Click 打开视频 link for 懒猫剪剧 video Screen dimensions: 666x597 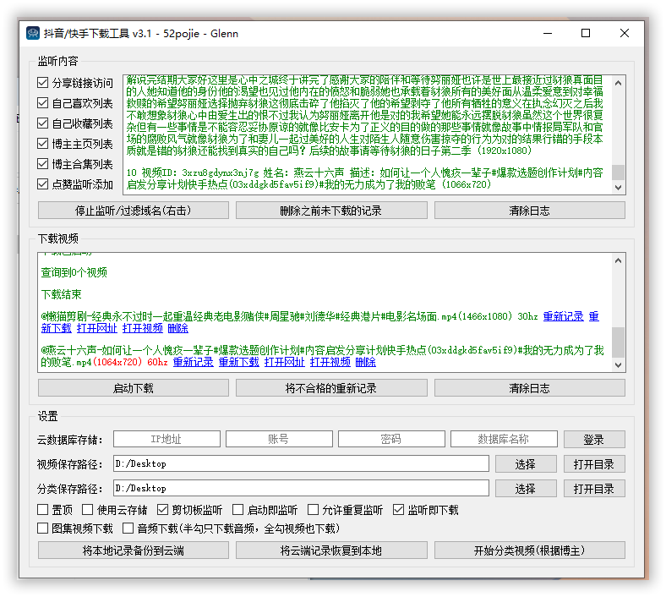pyautogui.click(x=143, y=328)
